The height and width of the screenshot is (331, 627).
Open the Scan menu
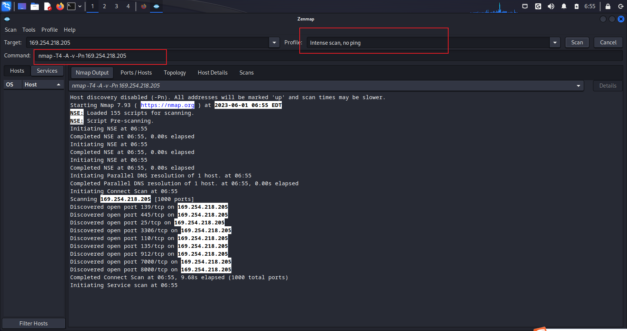[x=10, y=30]
